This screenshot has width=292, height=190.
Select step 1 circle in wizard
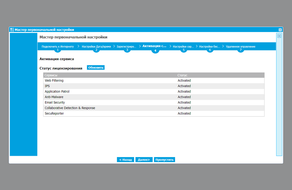58,50
